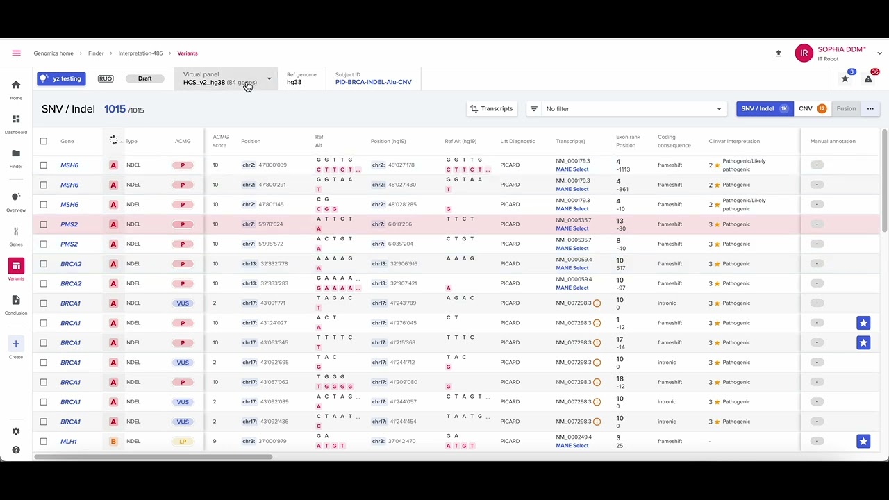Switch to the CNV tab
Viewport: 889px width, 500px height.
click(811, 109)
